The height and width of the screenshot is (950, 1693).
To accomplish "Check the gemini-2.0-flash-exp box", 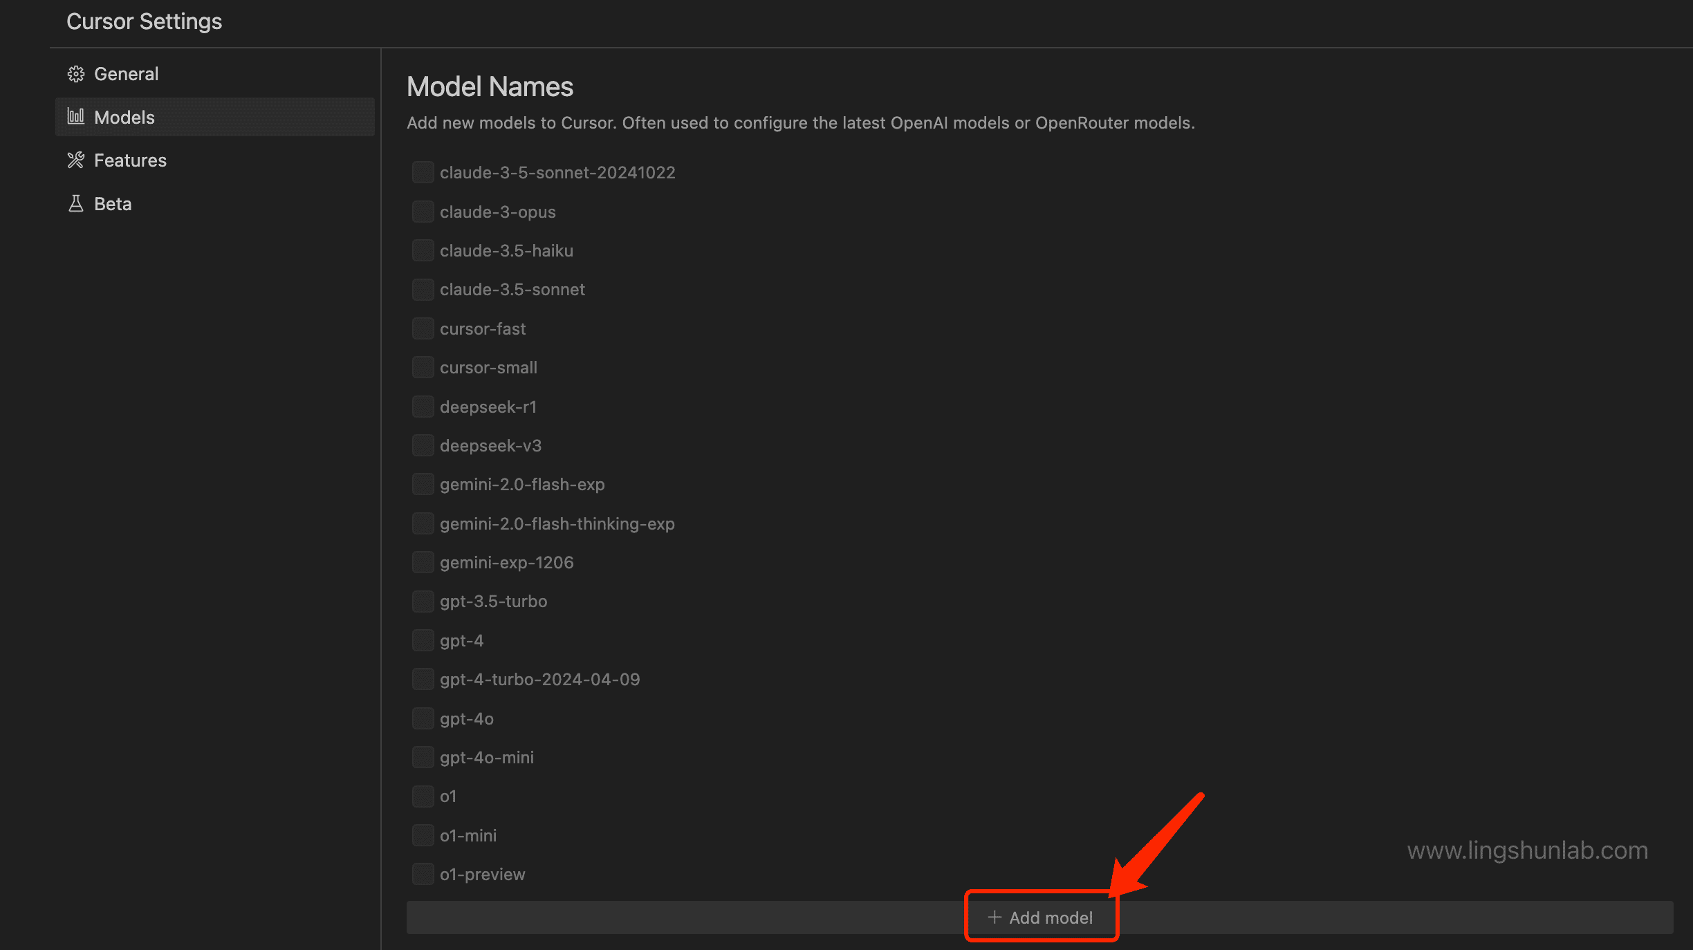I will 423,484.
